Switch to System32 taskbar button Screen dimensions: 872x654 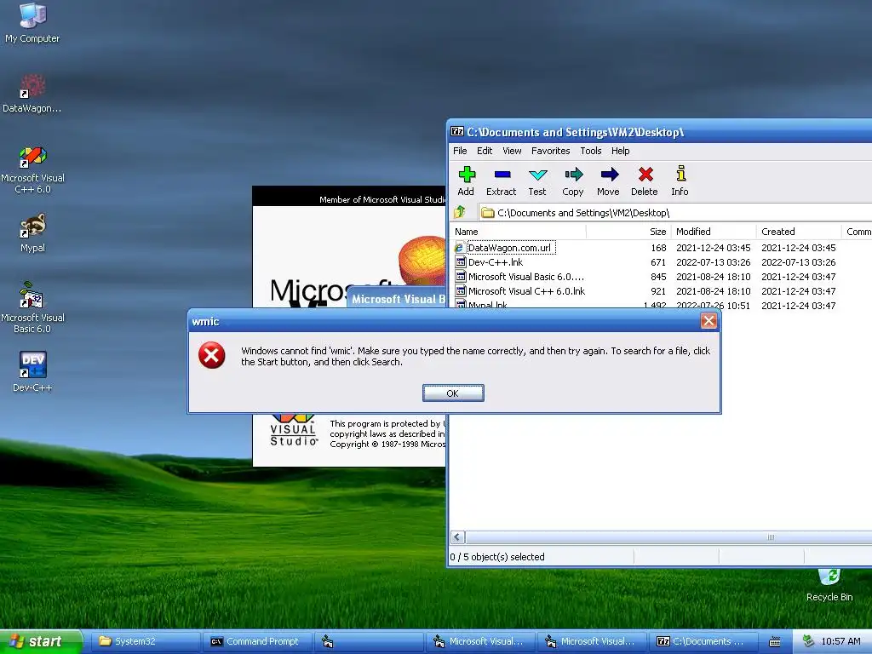coord(146,641)
